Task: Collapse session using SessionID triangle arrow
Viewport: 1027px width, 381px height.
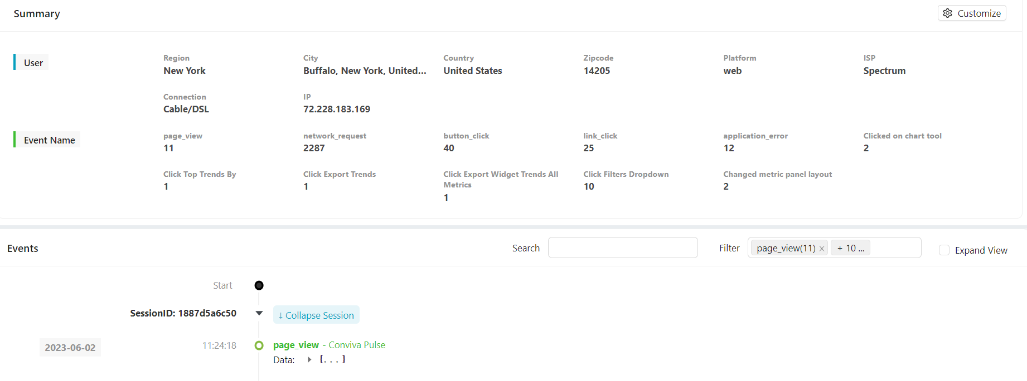Action: tap(259, 313)
